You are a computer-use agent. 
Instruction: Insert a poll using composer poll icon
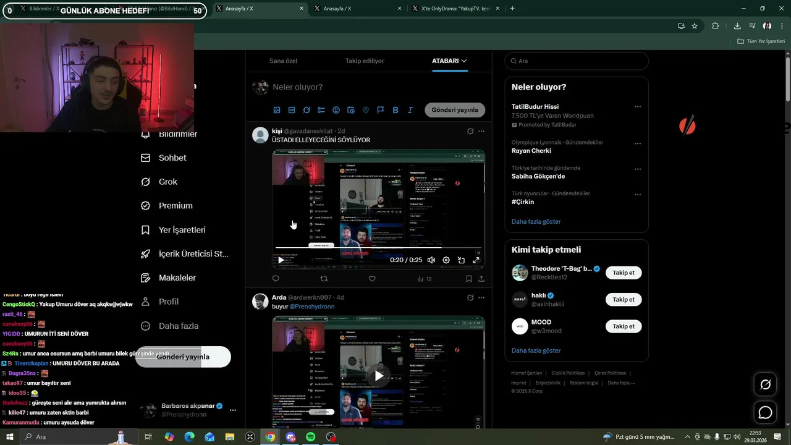321,110
